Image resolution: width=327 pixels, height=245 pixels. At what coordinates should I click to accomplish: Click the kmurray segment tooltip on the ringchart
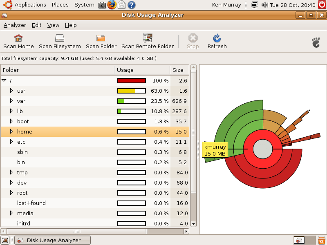tap(215, 150)
